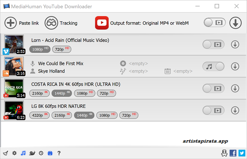Choose 1080p HD for COSTA RICA video
Image resolution: width=247 pixels, height=159 pixels.
coord(85,93)
